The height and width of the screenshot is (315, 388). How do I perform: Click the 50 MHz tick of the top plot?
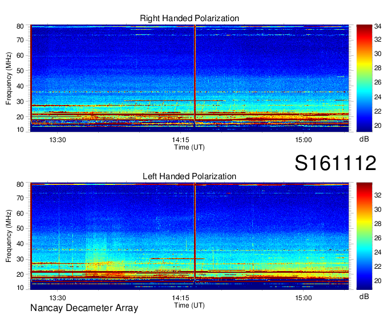pyautogui.click(x=20, y=71)
